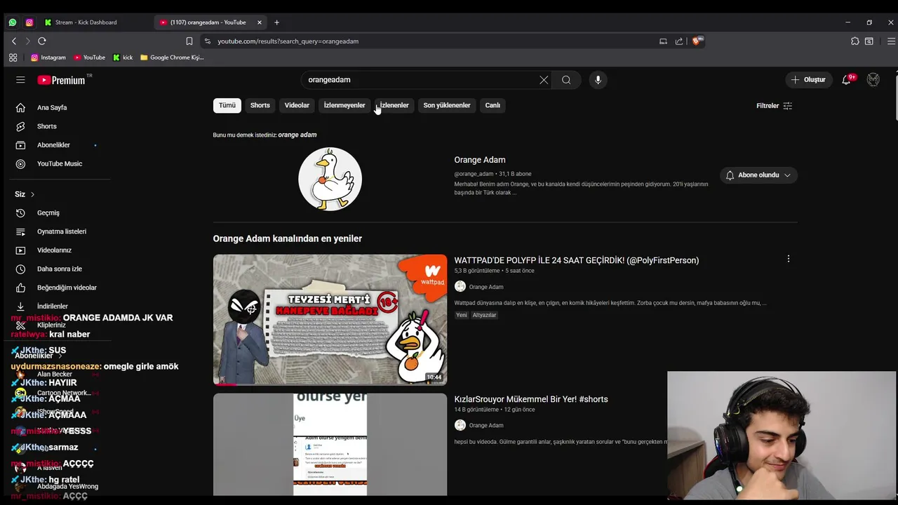The image size is (898, 505).
Task: Open the WATTPAD'DE POLYFP video title
Action: [577, 260]
